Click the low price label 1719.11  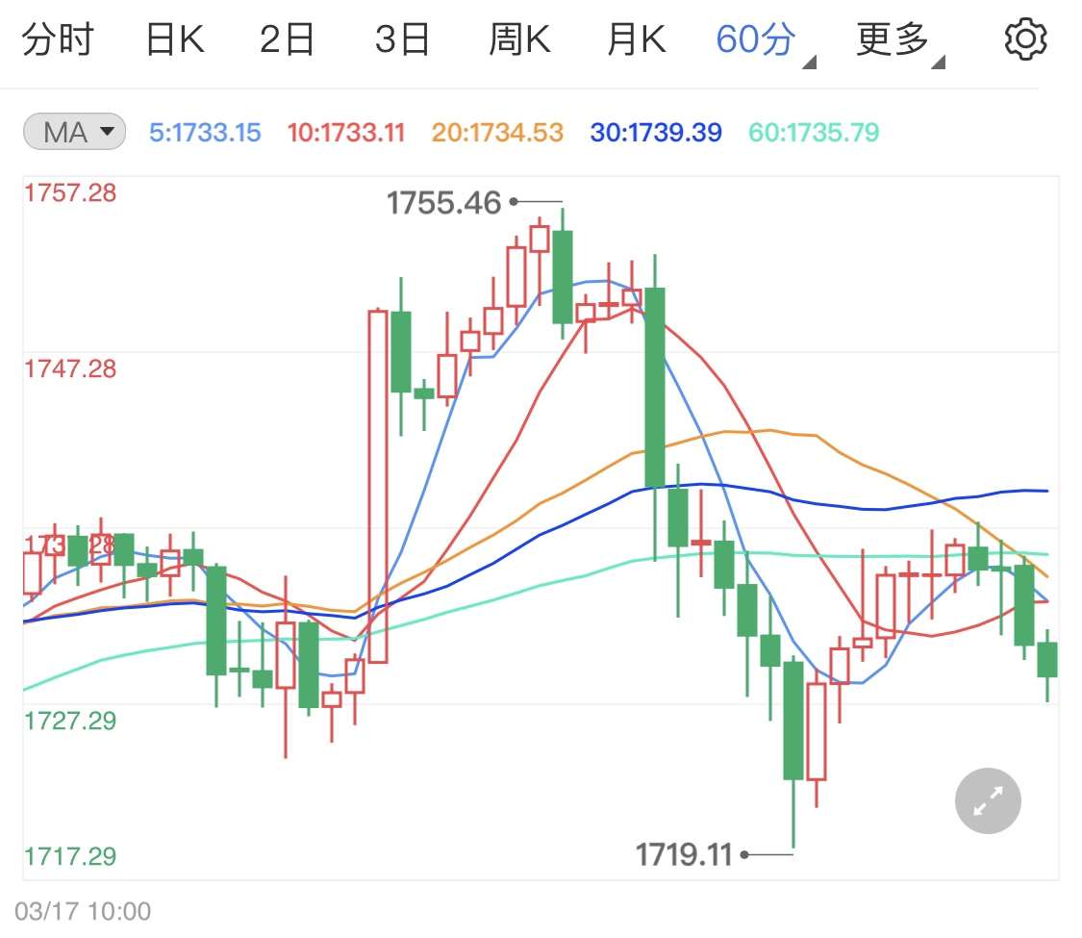pyautogui.click(x=683, y=855)
